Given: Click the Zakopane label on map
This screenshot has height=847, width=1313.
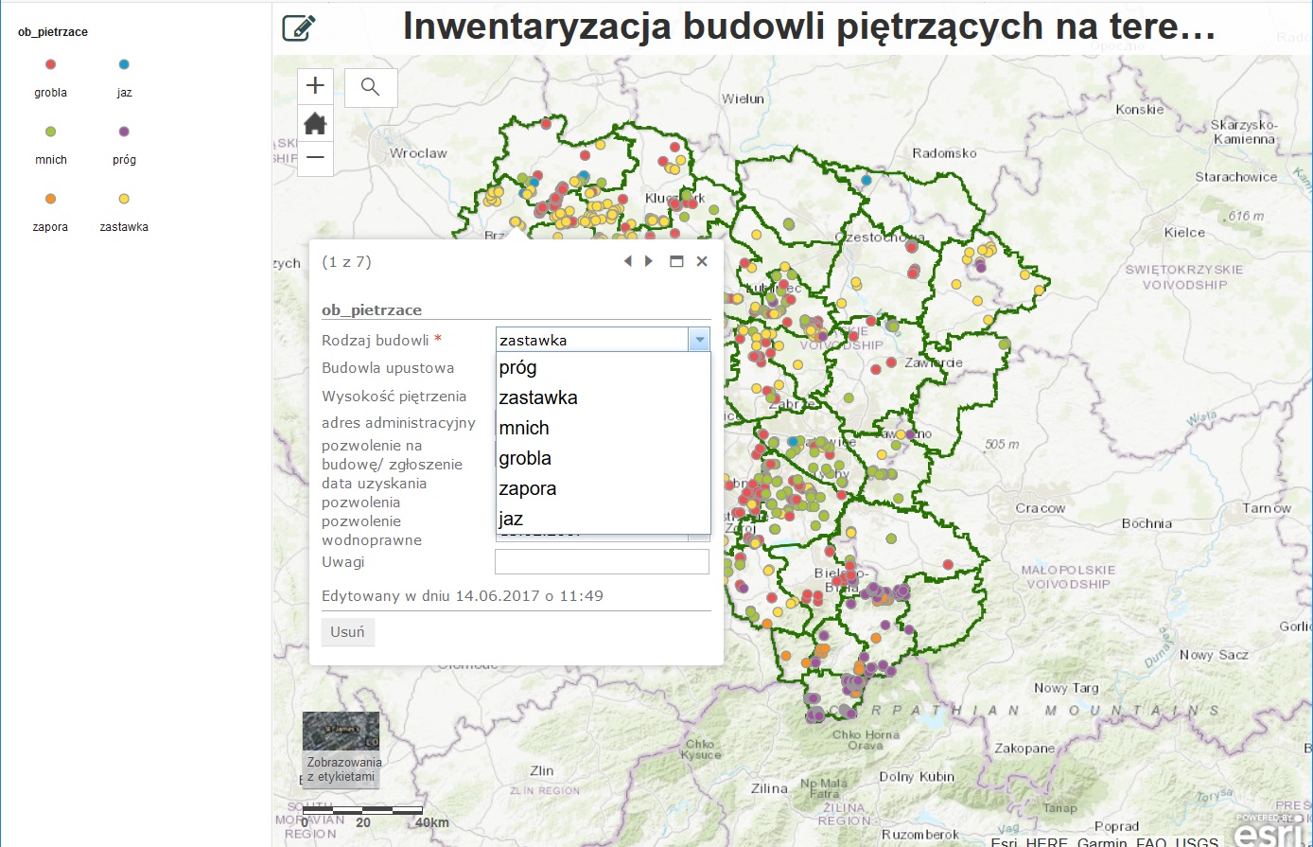Looking at the screenshot, I should click(x=1024, y=749).
